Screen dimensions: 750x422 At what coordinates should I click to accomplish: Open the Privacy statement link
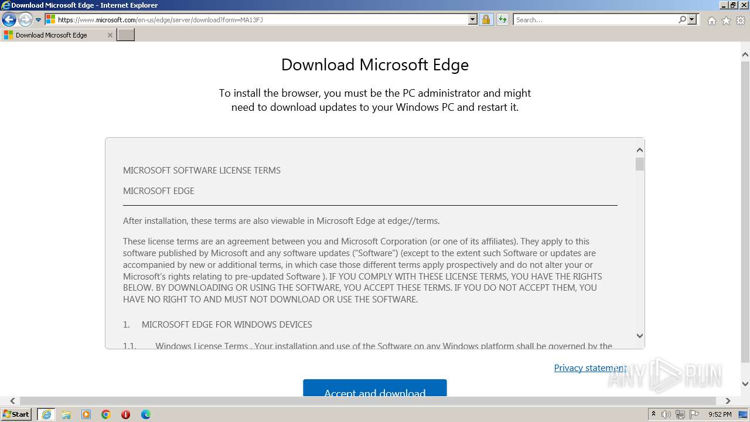[590, 367]
